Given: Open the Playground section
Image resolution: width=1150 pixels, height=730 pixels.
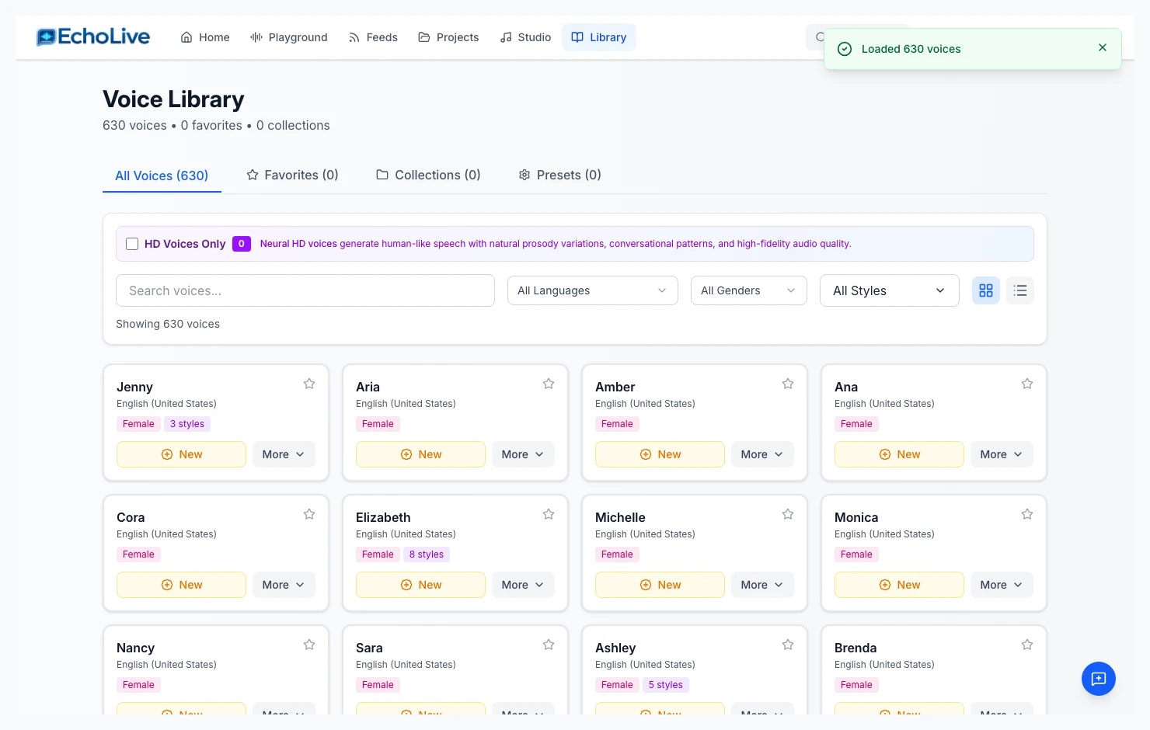Looking at the screenshot, I should coord(288,36).
